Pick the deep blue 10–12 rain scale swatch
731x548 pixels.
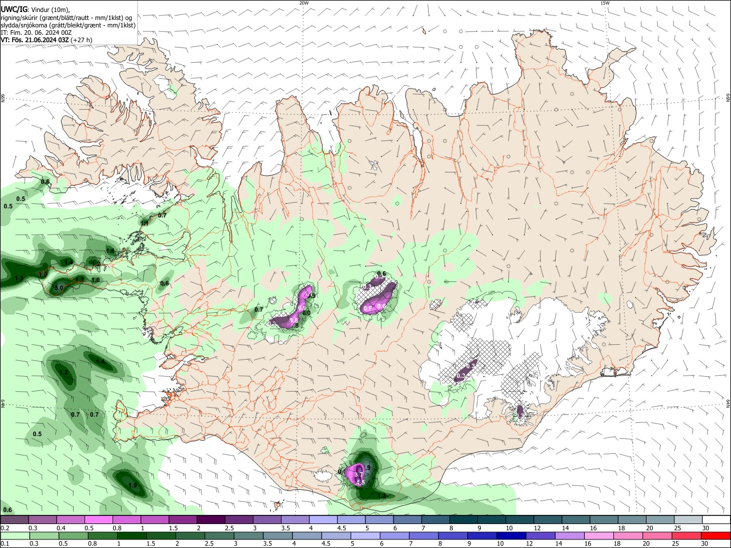(x=511, y=535)
